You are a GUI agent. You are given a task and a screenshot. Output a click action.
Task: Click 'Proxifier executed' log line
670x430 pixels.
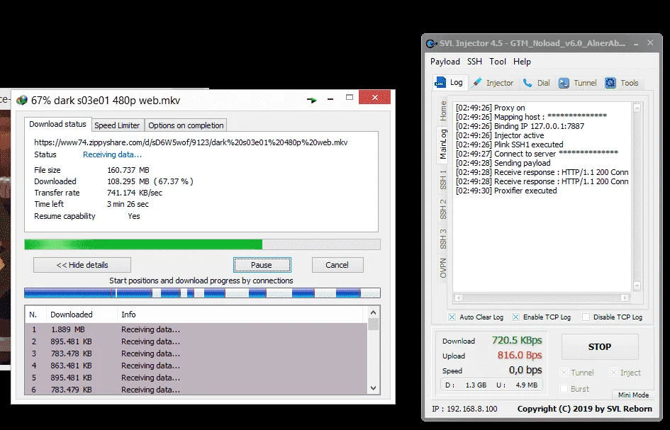tap(506, 191)
